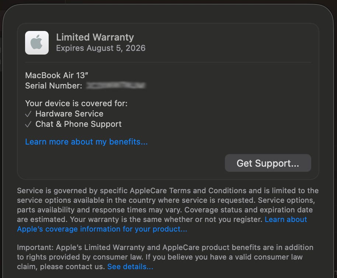Click the Apple logo icon
Screen dimensions: 337x278
37,43
